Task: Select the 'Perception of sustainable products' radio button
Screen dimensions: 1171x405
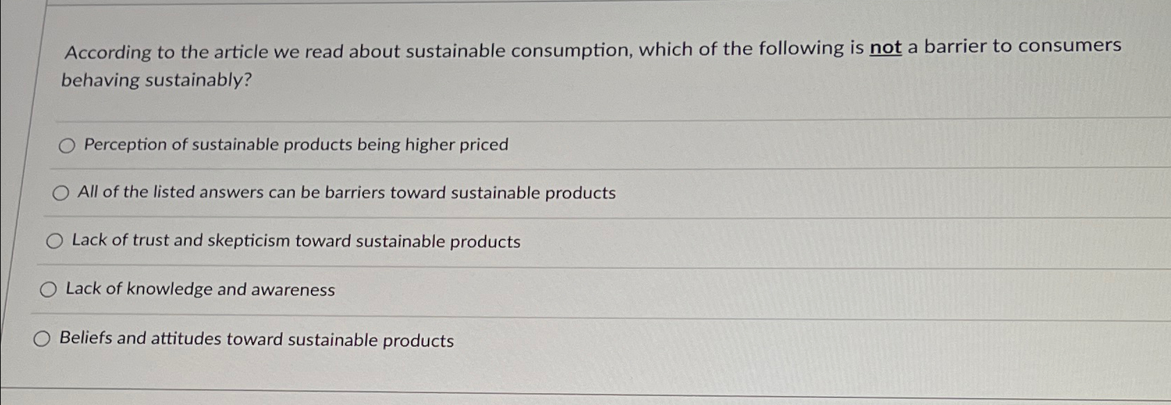Action: pyautogui.click(x=67, y=145)
